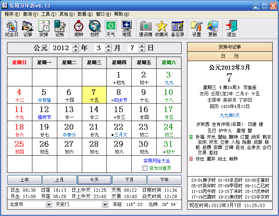Click the month field showing 3

point(99,48)
